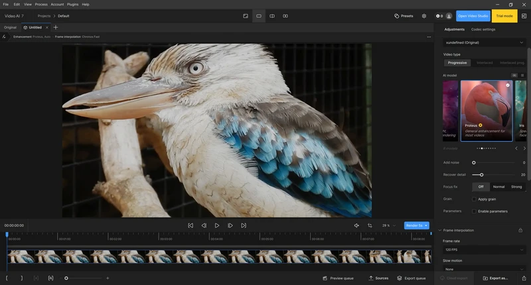Select split-view comparison layout
The image size is (531, 285).
(x=272, y=16)
